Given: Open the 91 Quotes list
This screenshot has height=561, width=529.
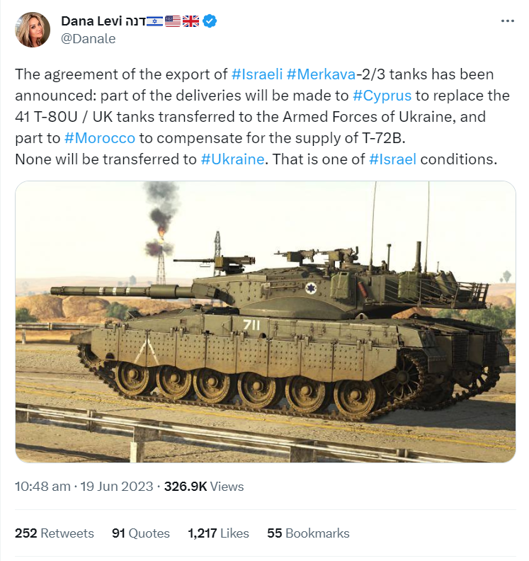Looking at the screenshot, I should click(x=141, y=533).
